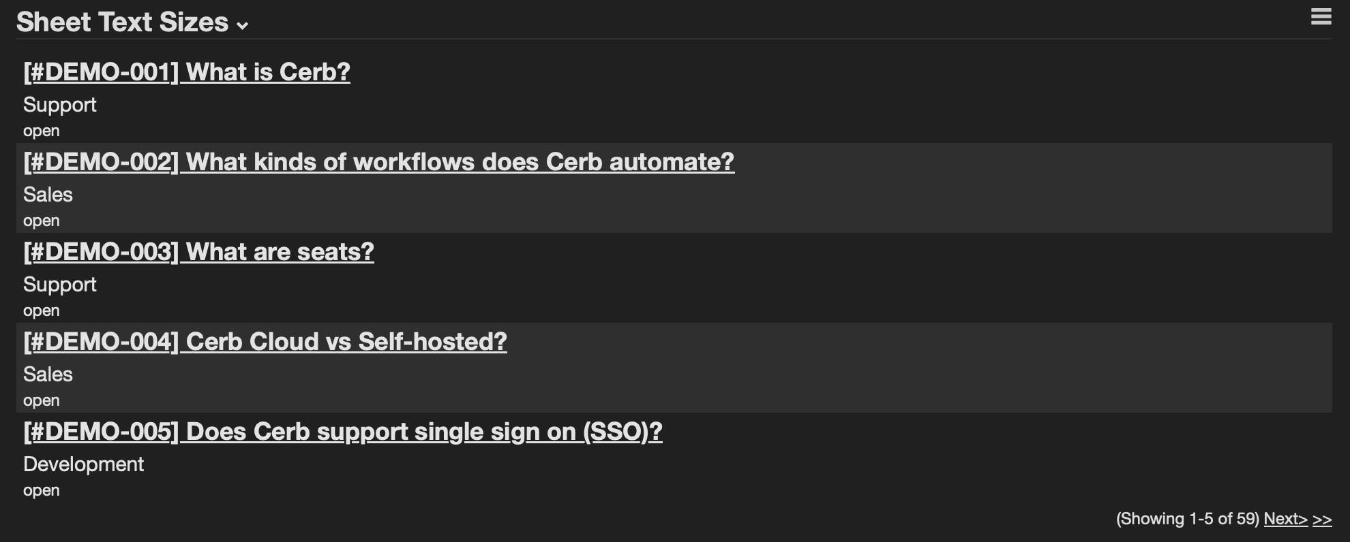1350x542 pixels.
Task: Open the hamburger menu icon
Action: (1321, 17)
